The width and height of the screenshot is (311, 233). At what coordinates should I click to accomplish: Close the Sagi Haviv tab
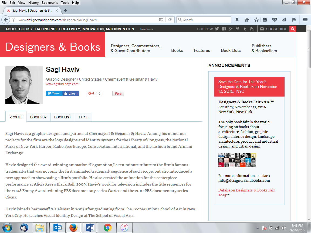tap(57, 11)
